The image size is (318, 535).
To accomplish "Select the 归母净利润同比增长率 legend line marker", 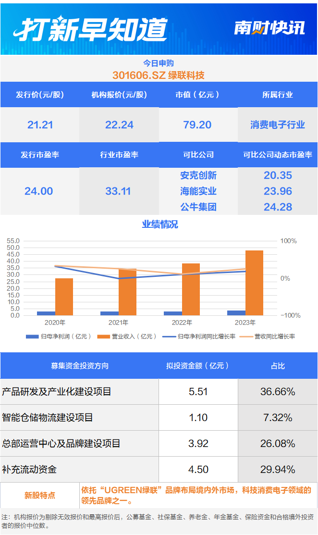I will [169, 336].
